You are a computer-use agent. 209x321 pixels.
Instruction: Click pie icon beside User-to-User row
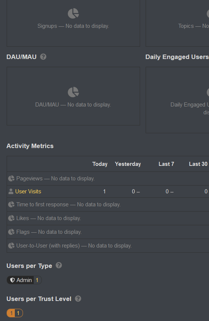(11, 246)
